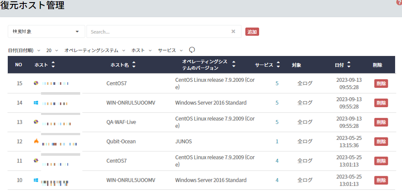Click the 追加 button
This screenshot has height=192, width=402.
[252, 31]
